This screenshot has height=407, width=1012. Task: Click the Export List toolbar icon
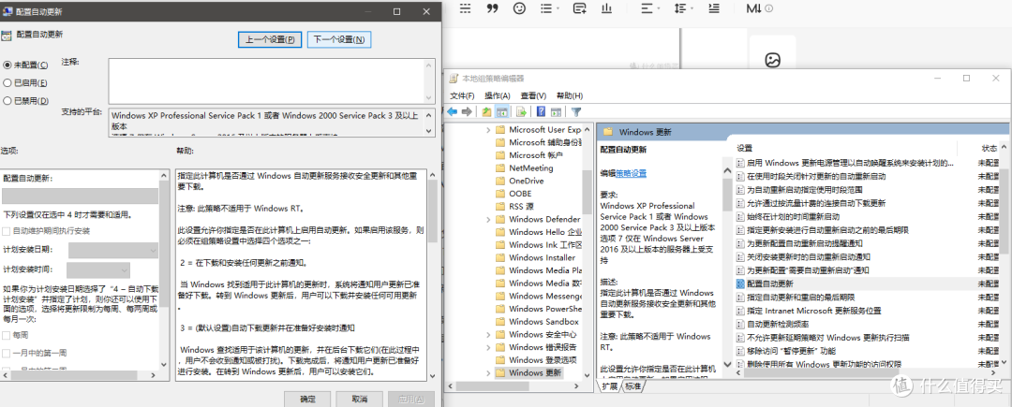(522, 112)
